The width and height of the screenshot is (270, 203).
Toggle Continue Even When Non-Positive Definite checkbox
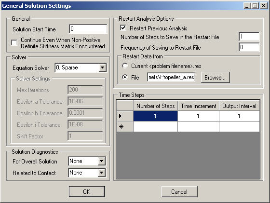pos(14,42)
